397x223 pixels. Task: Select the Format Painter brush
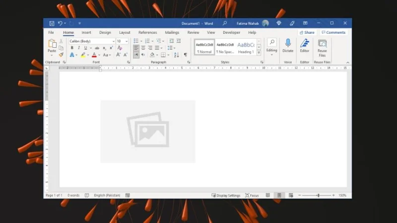(x=61, y=55)
